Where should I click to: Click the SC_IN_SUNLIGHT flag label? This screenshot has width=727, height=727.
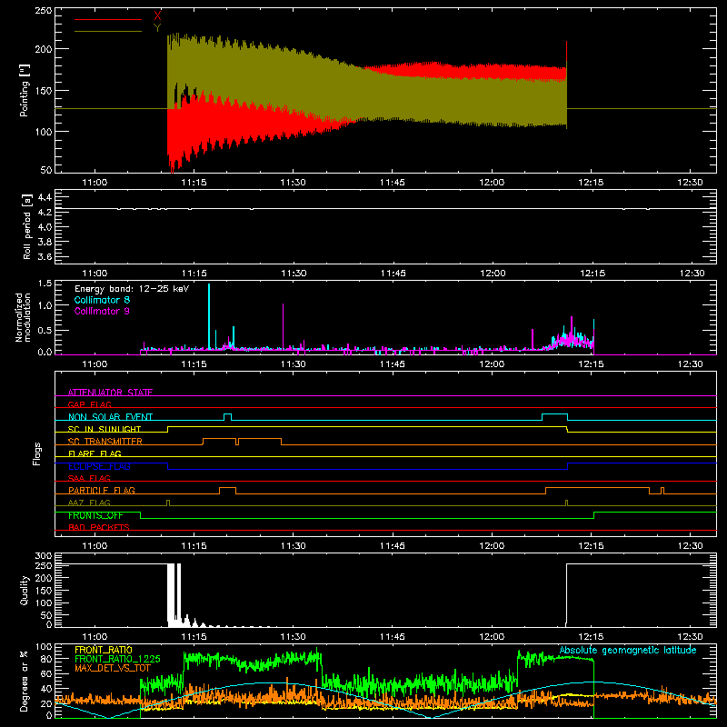click(105, 429)
